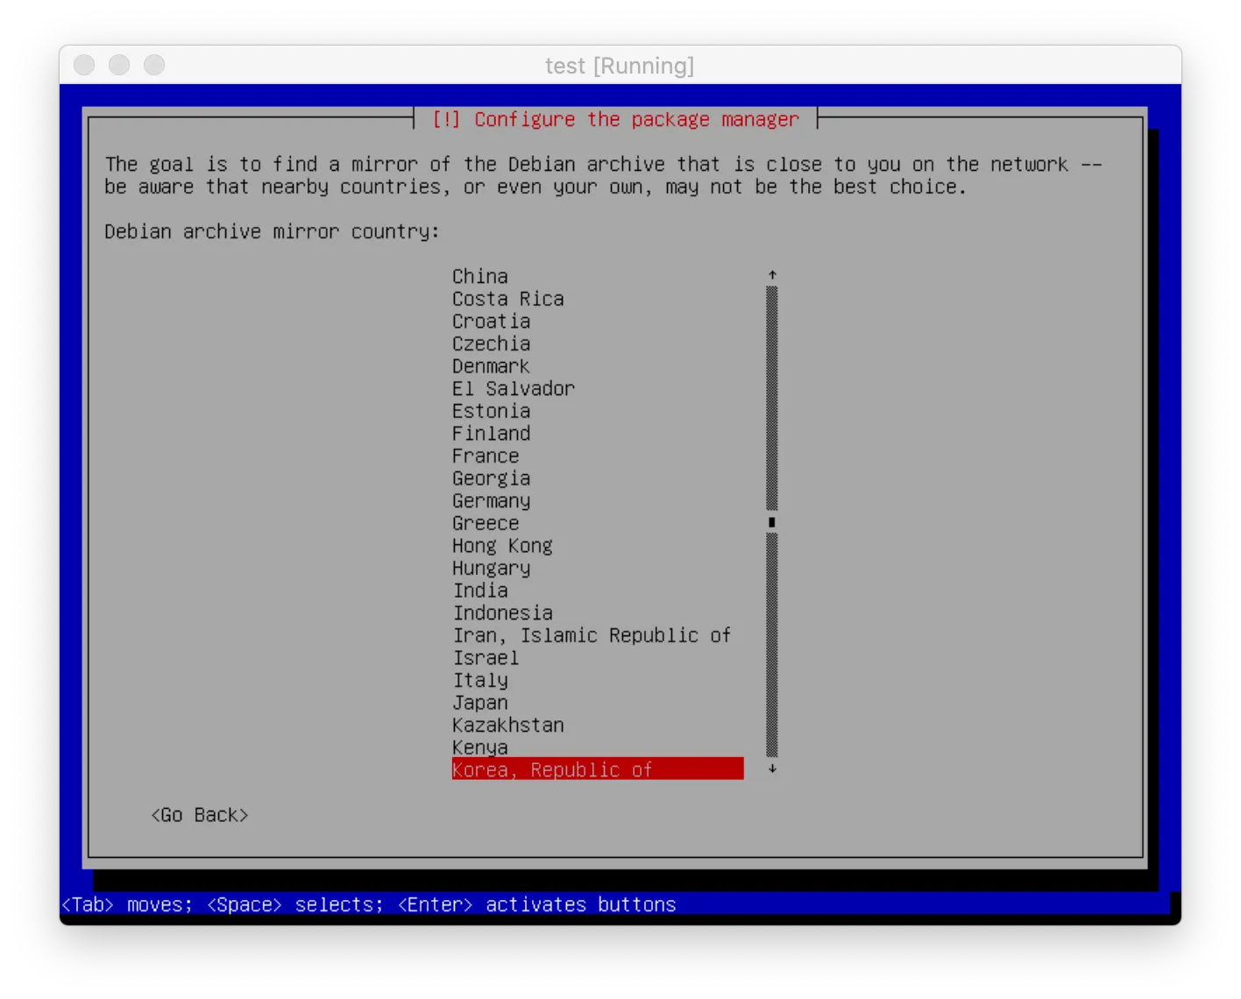Viewport: 1241px width, 999px height.
Task: Close the test virtual machine window
Action: coord(84,65)
